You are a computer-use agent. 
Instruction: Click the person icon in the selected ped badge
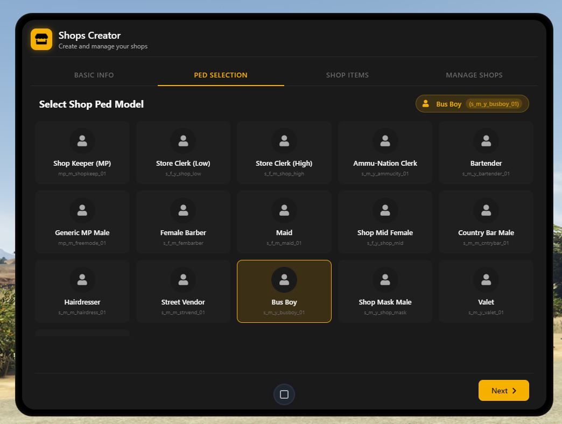coord(426,103)
